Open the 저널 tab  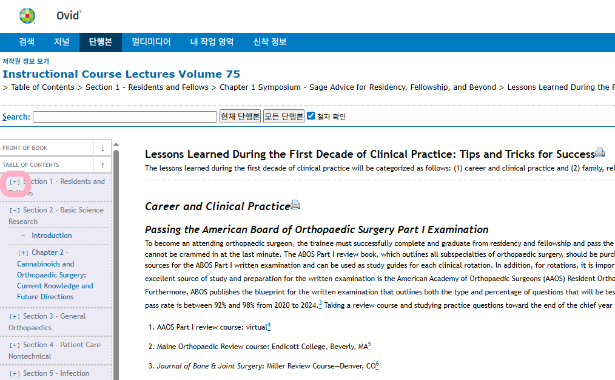point(62,42)
